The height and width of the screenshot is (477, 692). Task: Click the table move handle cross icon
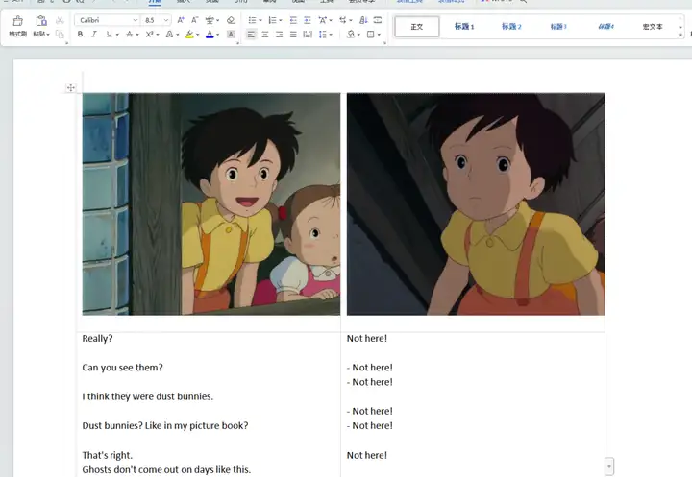click(70, 87)
